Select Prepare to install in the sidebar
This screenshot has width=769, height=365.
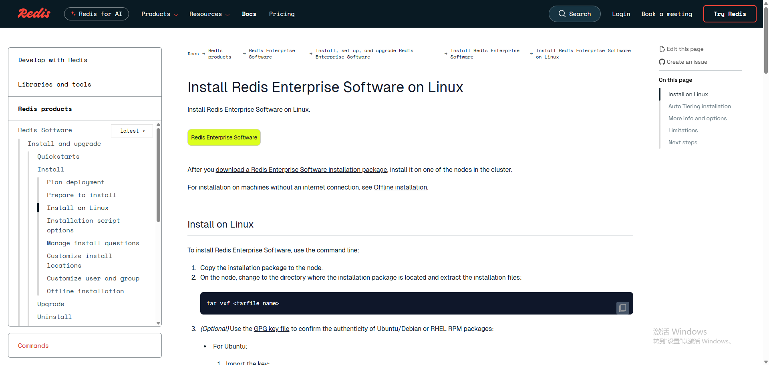pos(81,195)
